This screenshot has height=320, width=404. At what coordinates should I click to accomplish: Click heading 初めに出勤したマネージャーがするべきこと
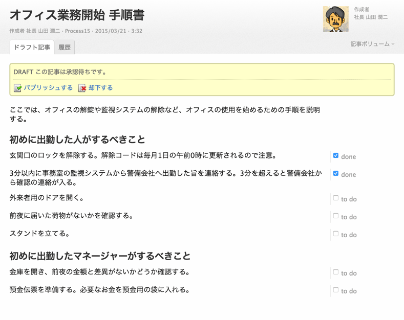click(x=100, y=256)
